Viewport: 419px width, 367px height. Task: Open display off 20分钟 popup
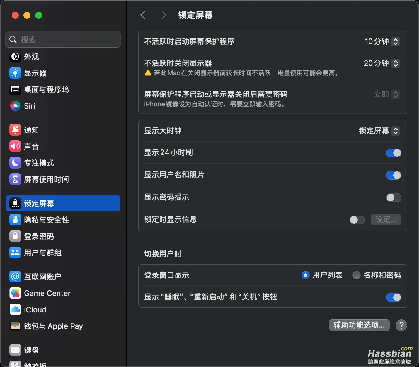[x=382, y=63]
